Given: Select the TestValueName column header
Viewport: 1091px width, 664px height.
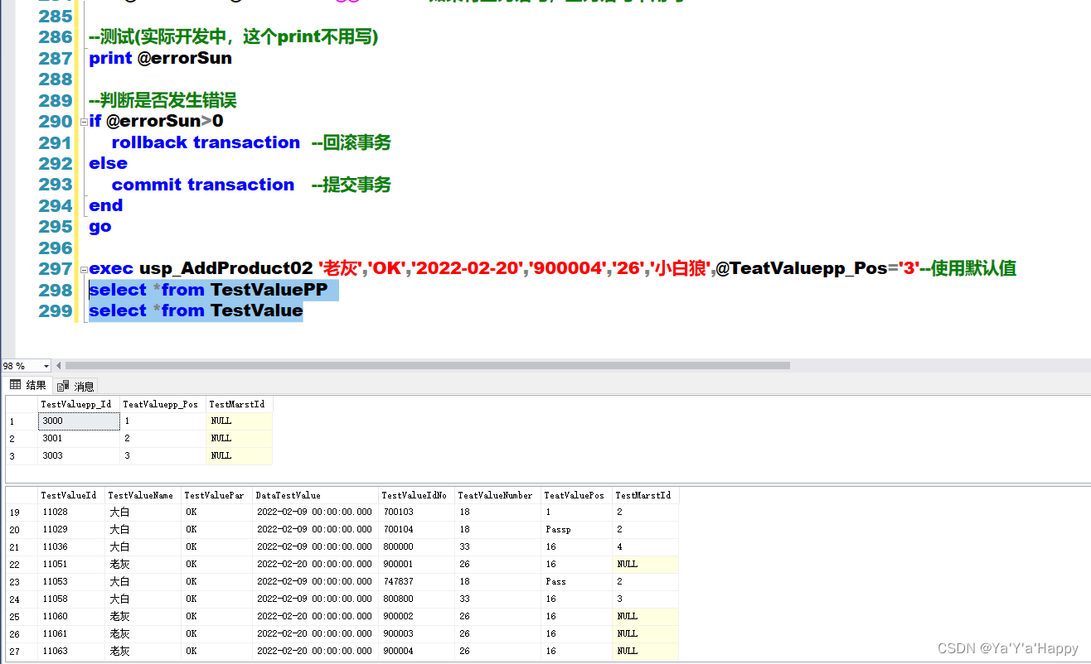Looking at the screenshot, I should point(143,495).
